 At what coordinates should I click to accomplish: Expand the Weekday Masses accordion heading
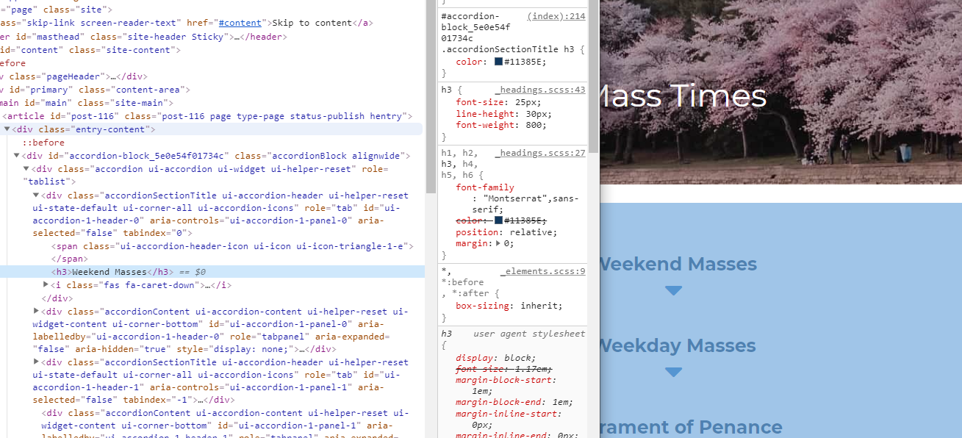pos(676,345)
